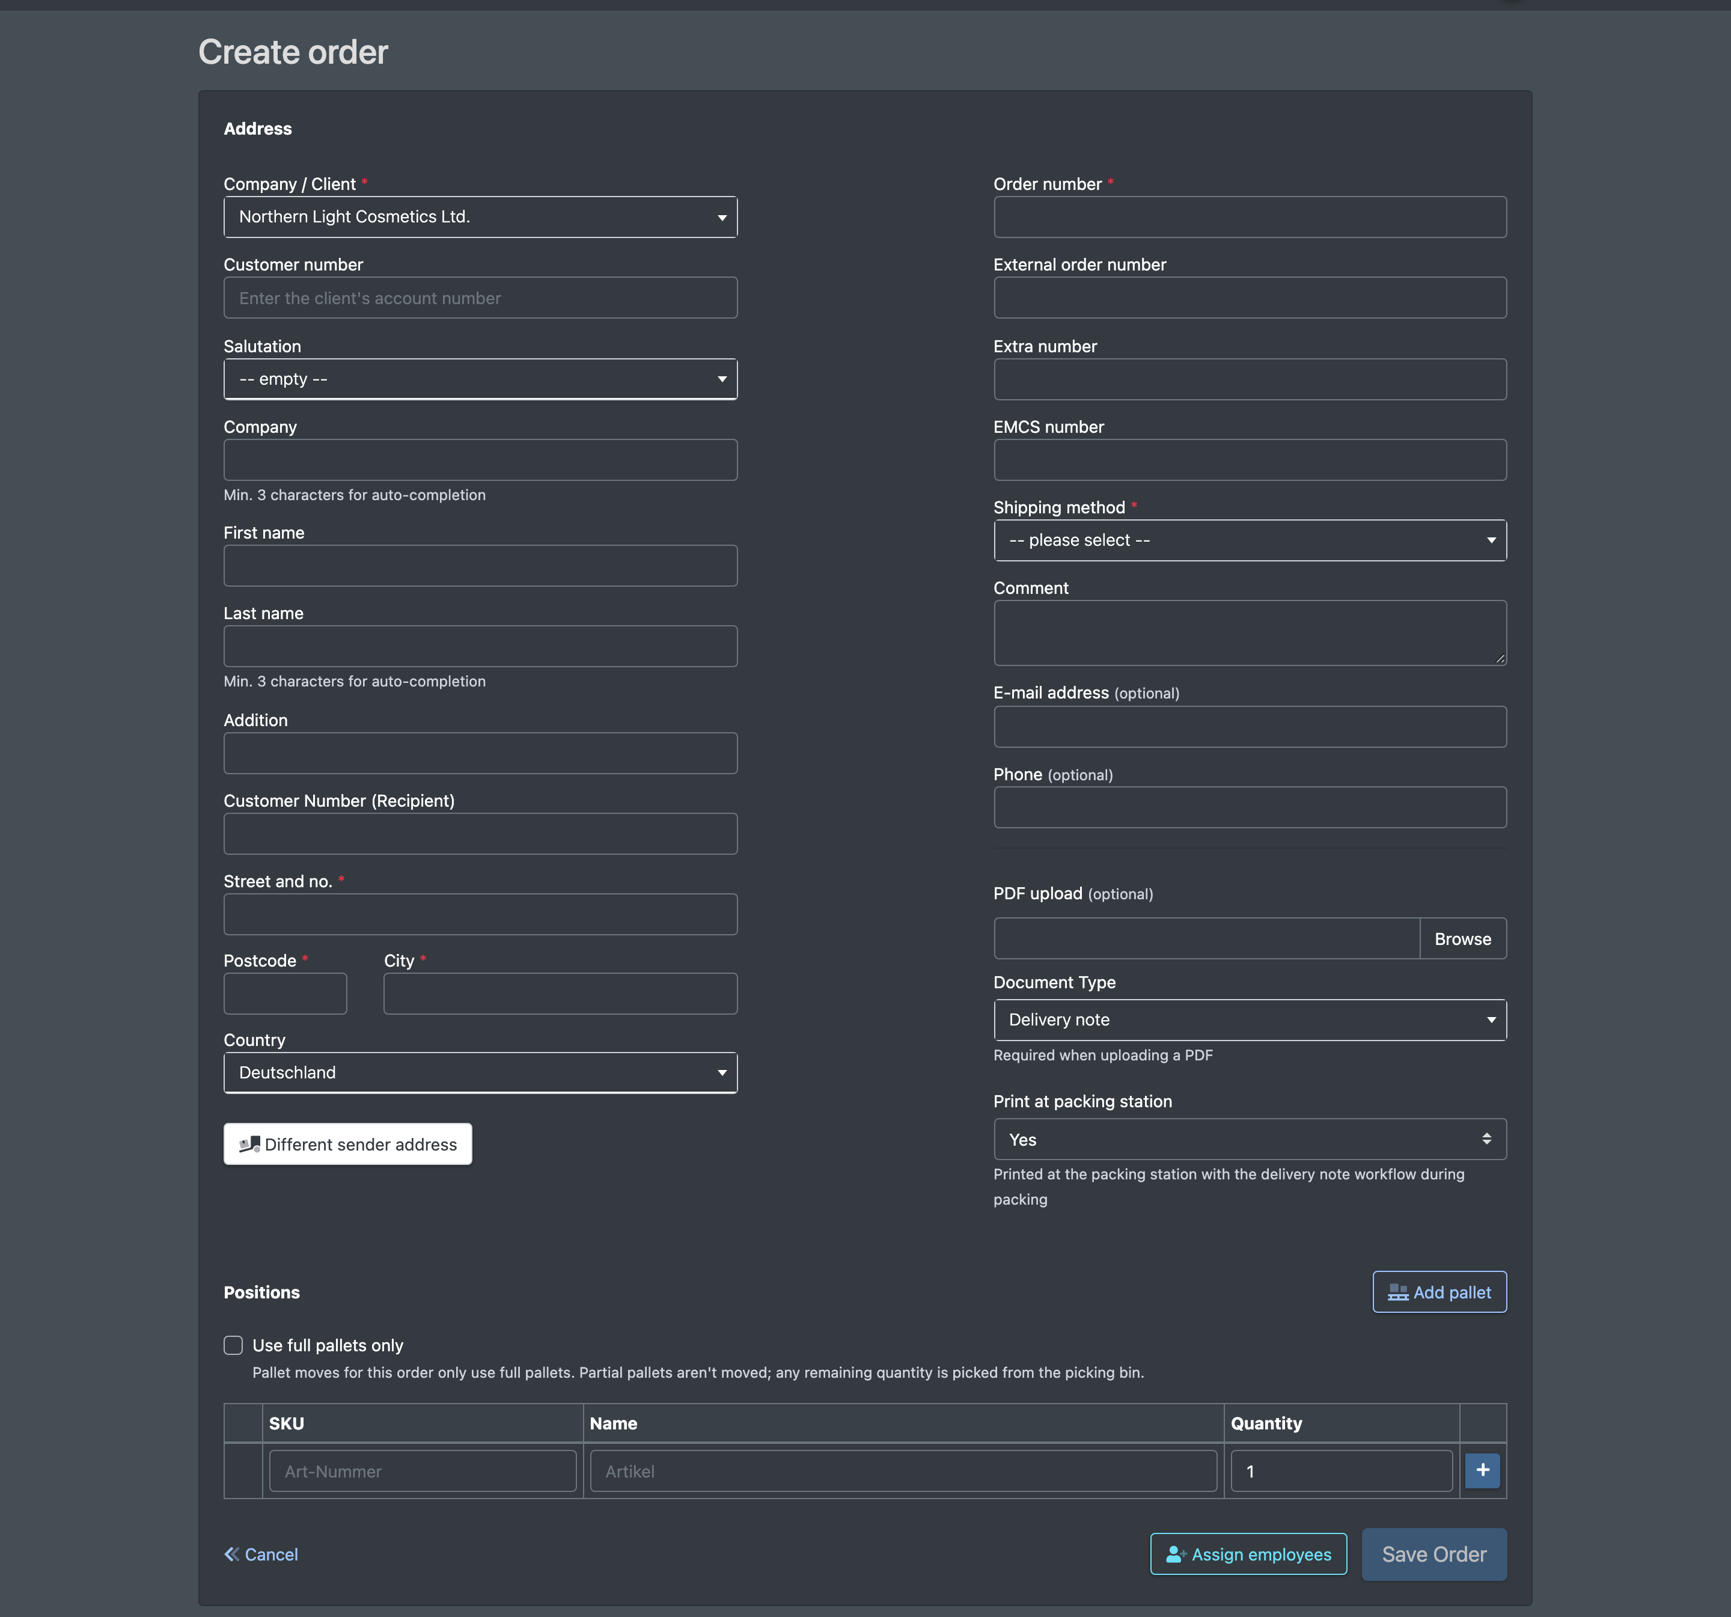Save the order with Save Order

(1434, 1554)
